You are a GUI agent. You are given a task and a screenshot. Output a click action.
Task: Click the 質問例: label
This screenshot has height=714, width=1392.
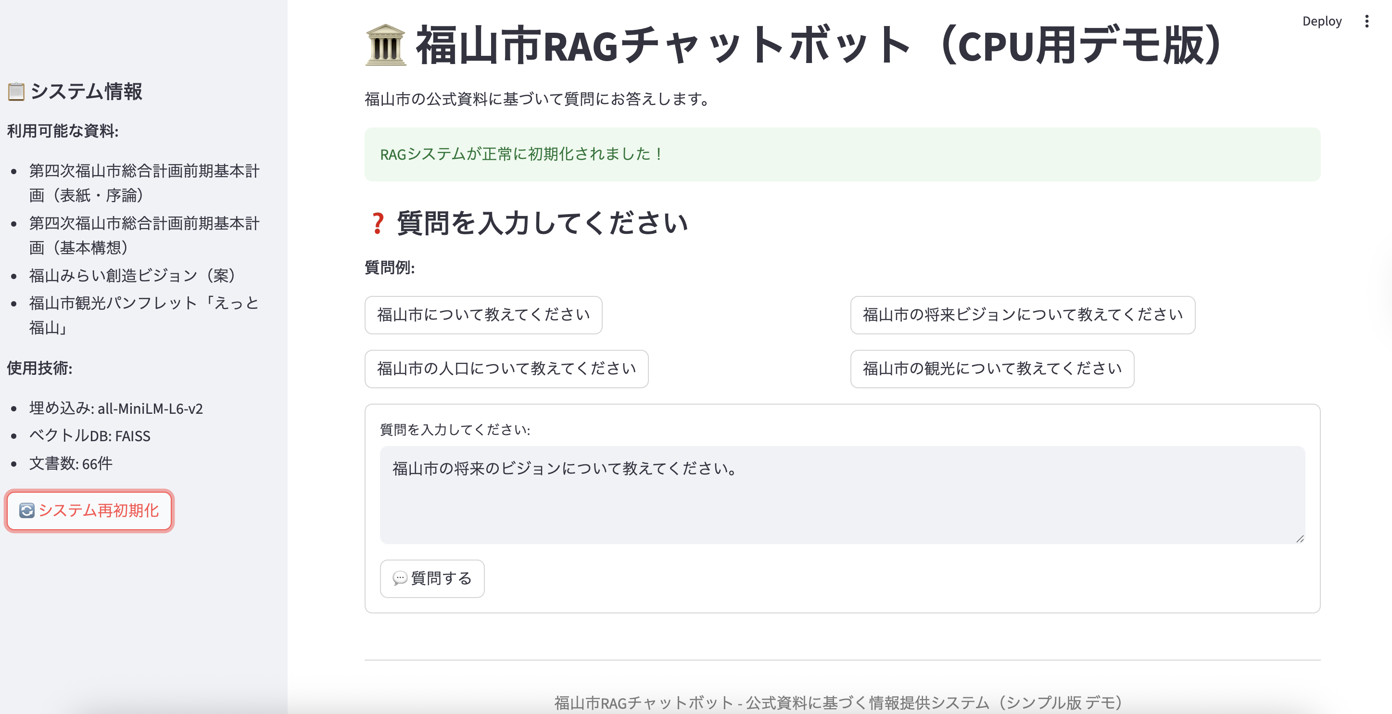pos(390,268)
